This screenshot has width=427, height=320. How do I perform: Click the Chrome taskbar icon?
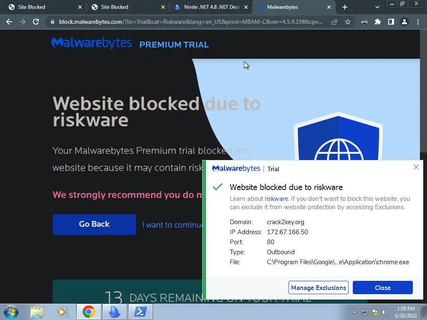tap(88, 312)
